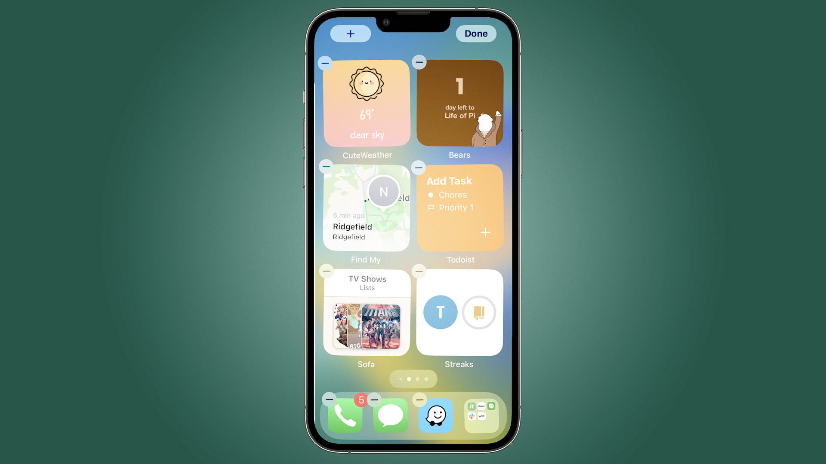Navigate to third home screen dot
This screenshot has width=826, height=464.
click(418, 379)
